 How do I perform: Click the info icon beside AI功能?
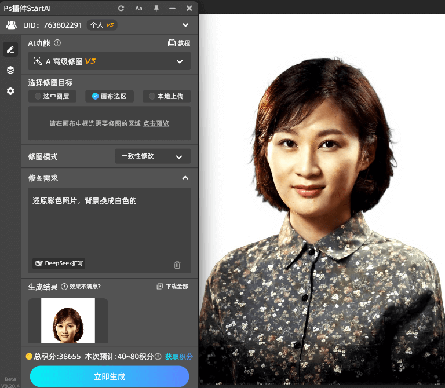pyautogui.click(x=57, y=43)
